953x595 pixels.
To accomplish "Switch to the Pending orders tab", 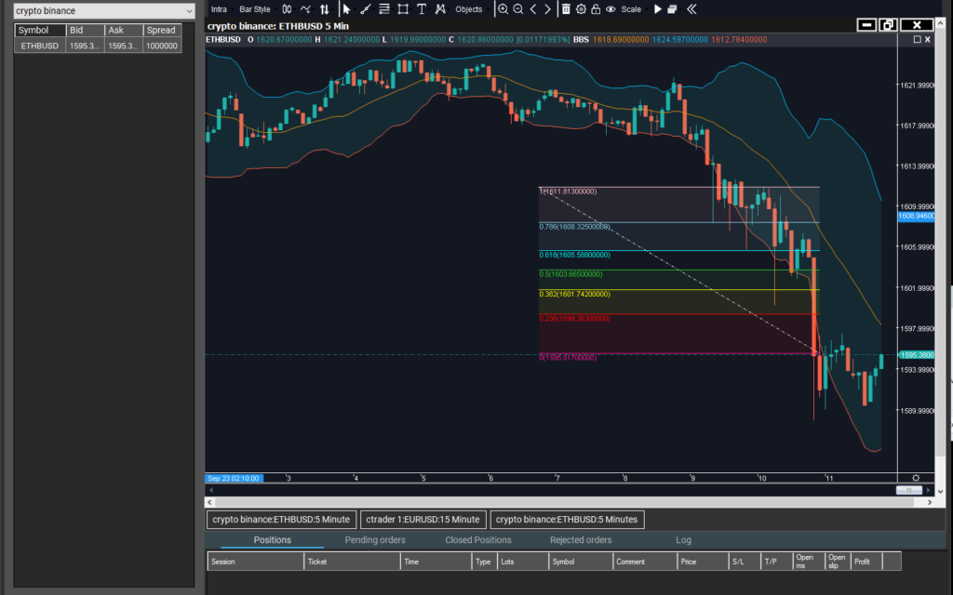I will [x=375, y=540].
